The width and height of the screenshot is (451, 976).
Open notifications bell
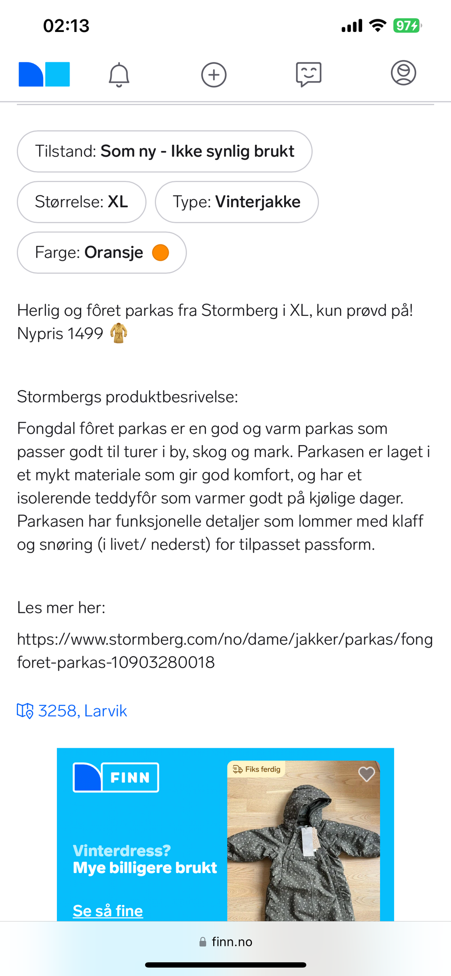(119, 75)
